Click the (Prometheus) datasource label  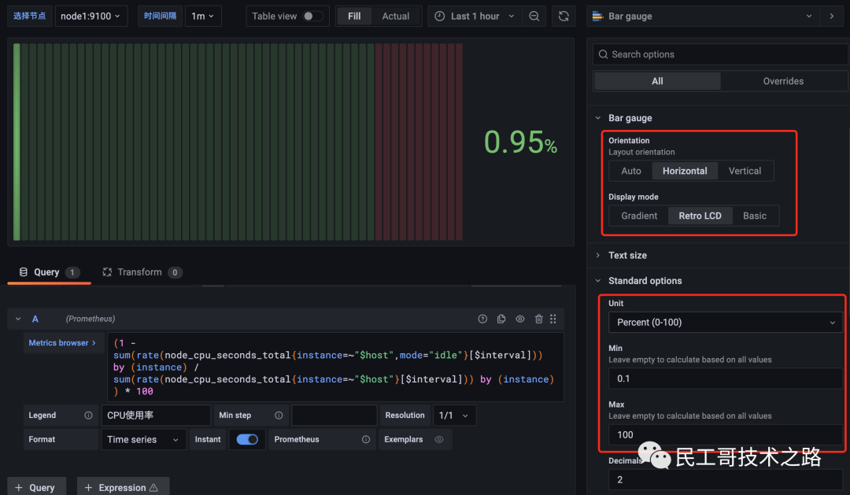point(91,319)
